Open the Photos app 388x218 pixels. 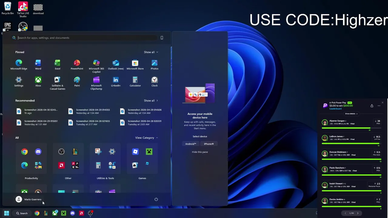tap(155, 65)
